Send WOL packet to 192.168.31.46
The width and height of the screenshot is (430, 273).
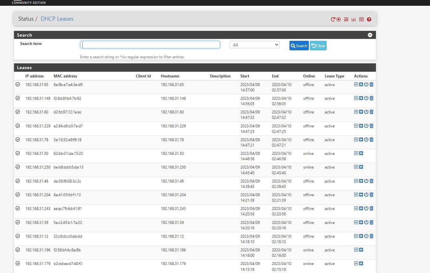366,181
